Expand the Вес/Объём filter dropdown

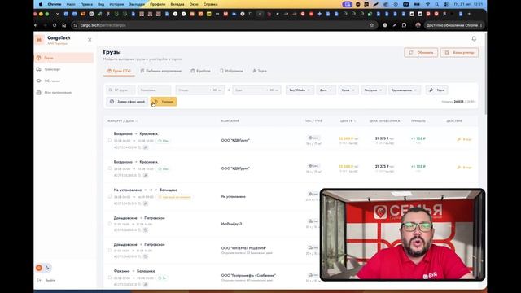point(300,90)
